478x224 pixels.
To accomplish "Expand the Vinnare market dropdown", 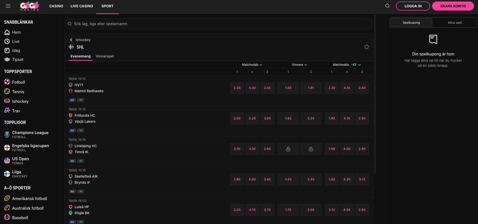I will (x=299, y=65).
